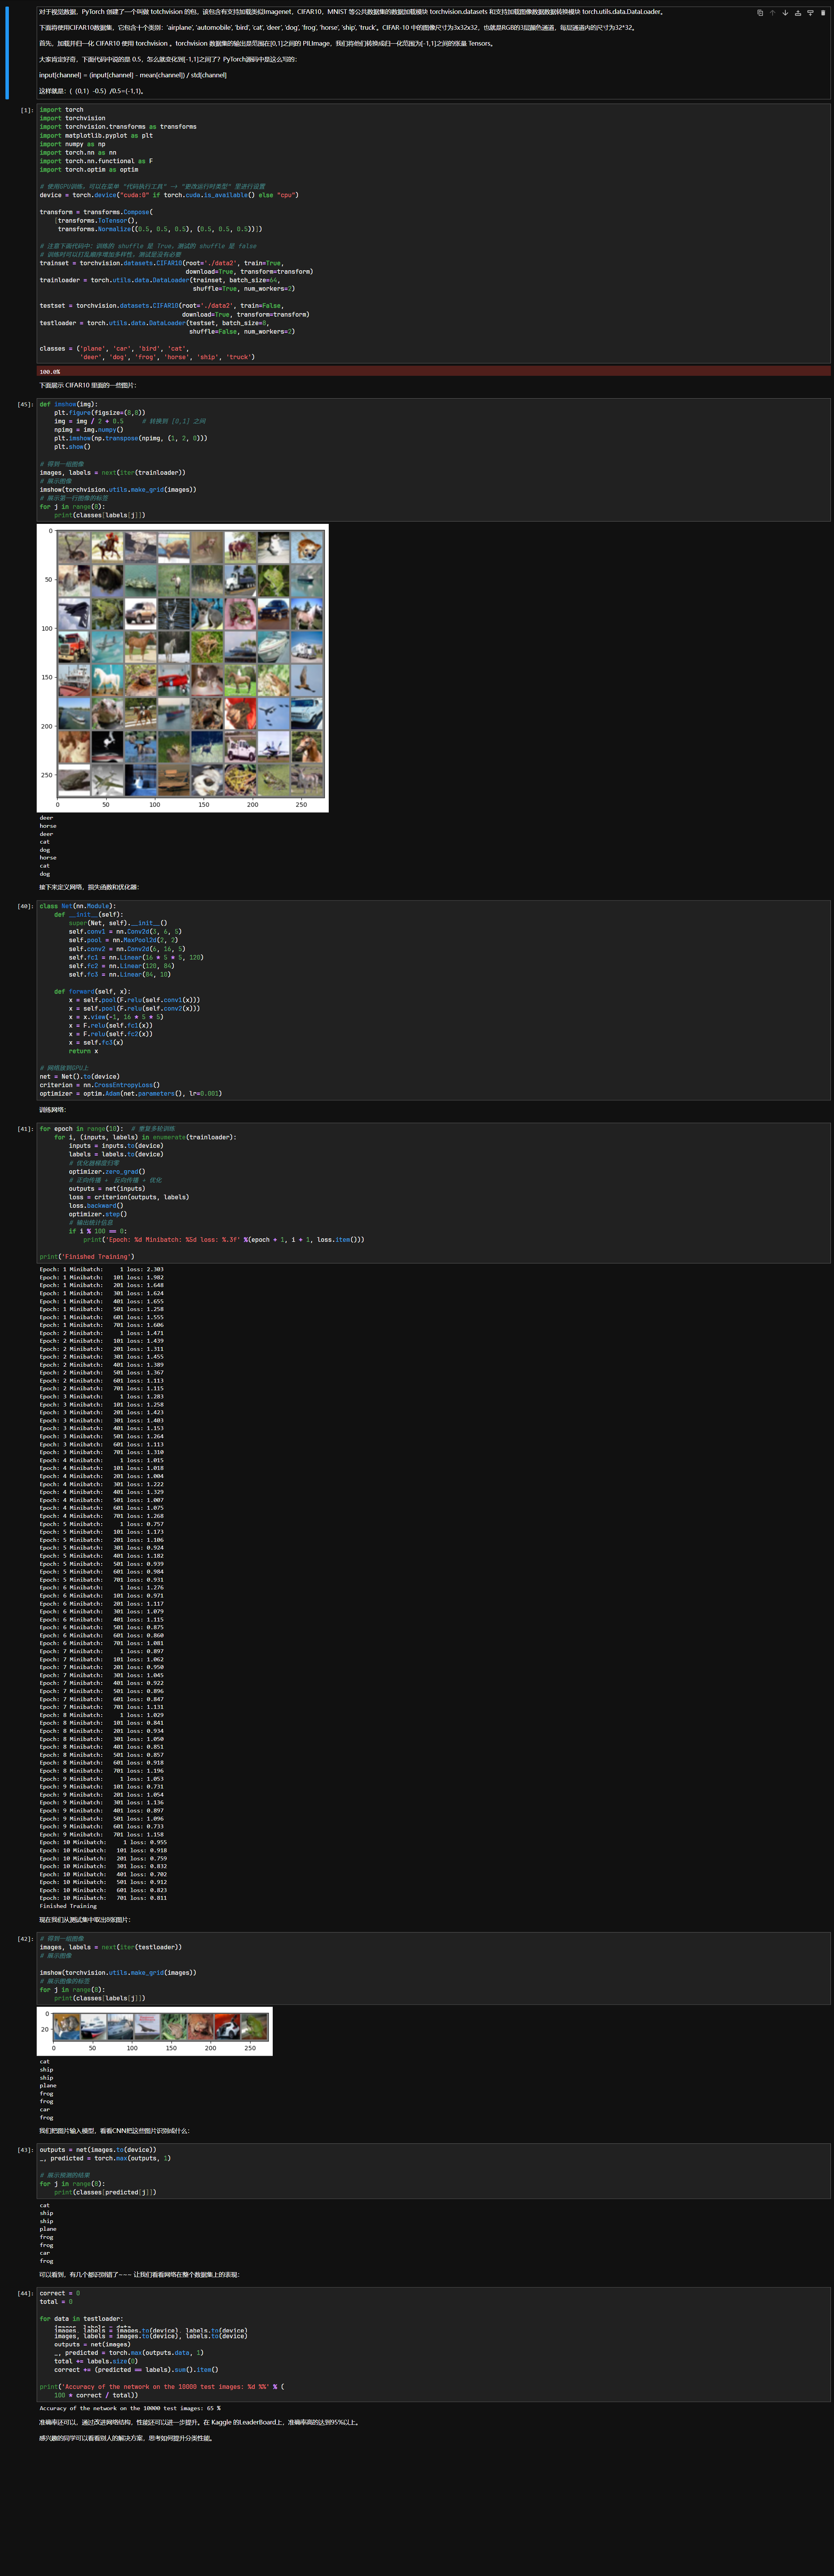Move the active cell down
The height and width of the screenshot is (2576, 834).
pos(785,13)
